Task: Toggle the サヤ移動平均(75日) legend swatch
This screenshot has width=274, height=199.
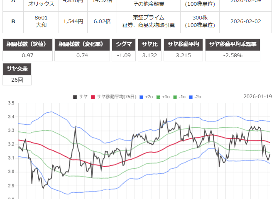Action: click(x=93, y=97)
